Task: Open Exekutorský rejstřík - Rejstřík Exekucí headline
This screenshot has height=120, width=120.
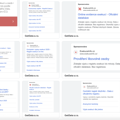Action: [40, 9]
